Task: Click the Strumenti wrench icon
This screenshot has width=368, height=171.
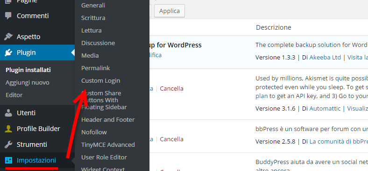Action: [x=8, y=145]
